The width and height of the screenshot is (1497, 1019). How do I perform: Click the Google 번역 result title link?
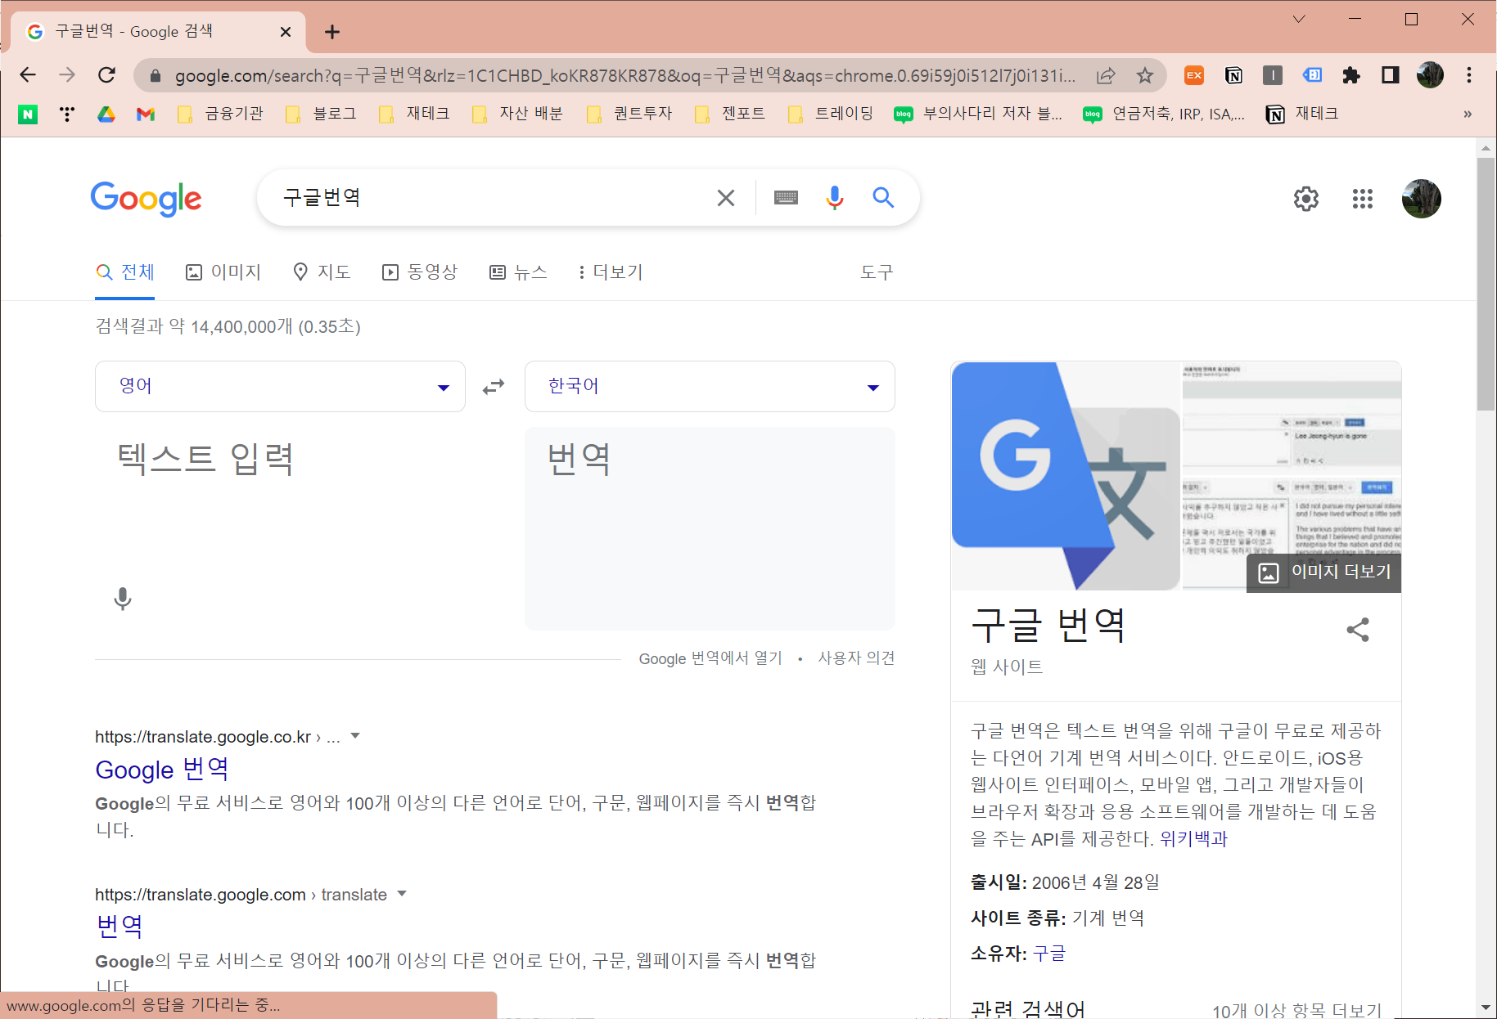[162, 770]
